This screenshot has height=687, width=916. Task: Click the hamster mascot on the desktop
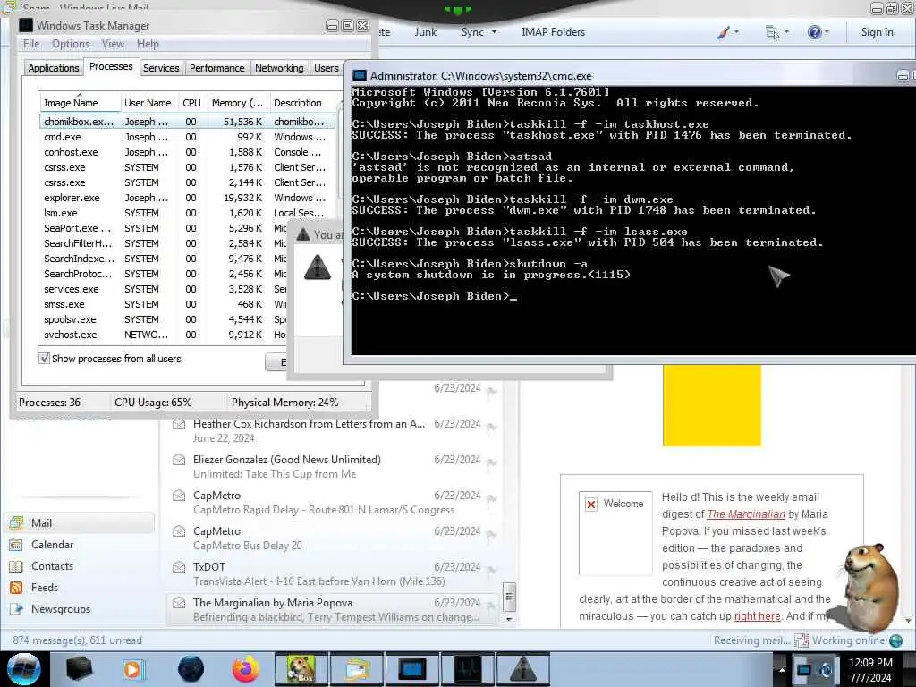[870, 587]
